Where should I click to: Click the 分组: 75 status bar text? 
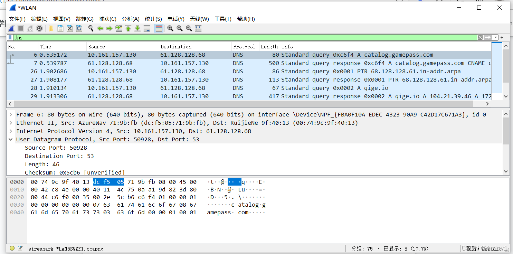[x=362, y=248]
